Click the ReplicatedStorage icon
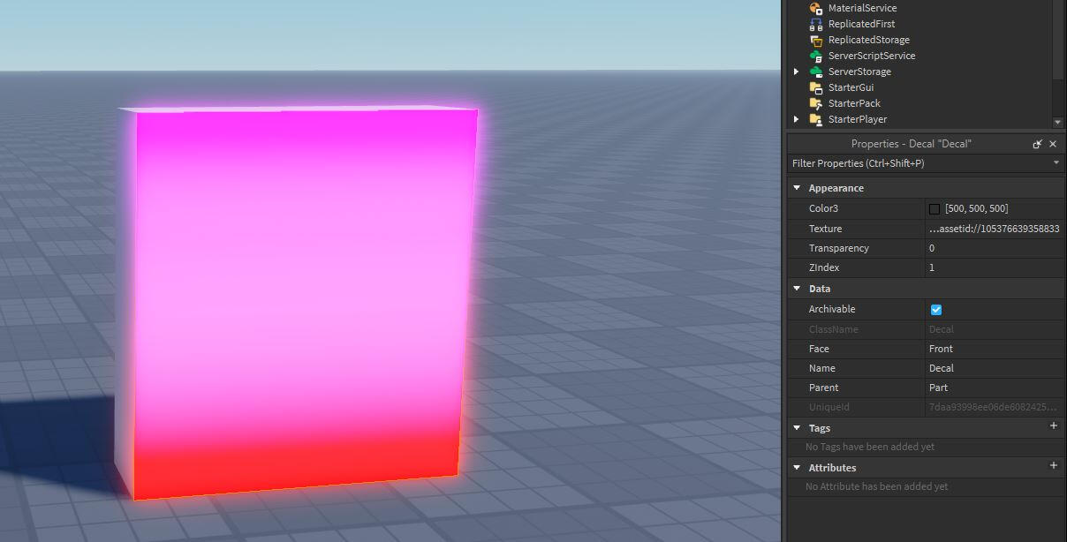This screenshot has width=1067, height=542. click(x=816, y=40)
